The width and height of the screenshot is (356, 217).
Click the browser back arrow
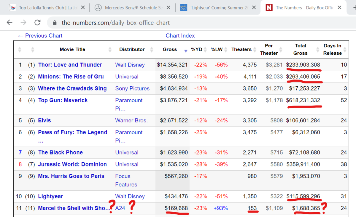click(9, 22)
